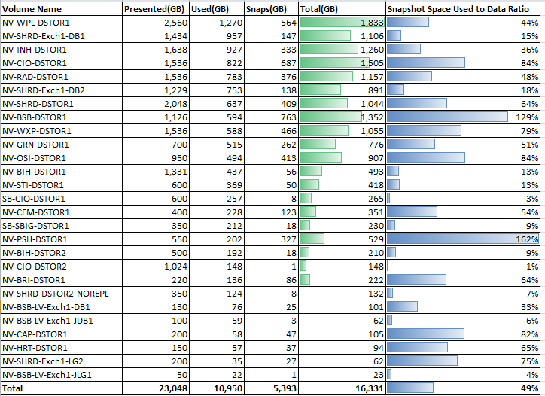Select the NV-WPL-DSTOR1 volume name cell

tap(62, 23)
